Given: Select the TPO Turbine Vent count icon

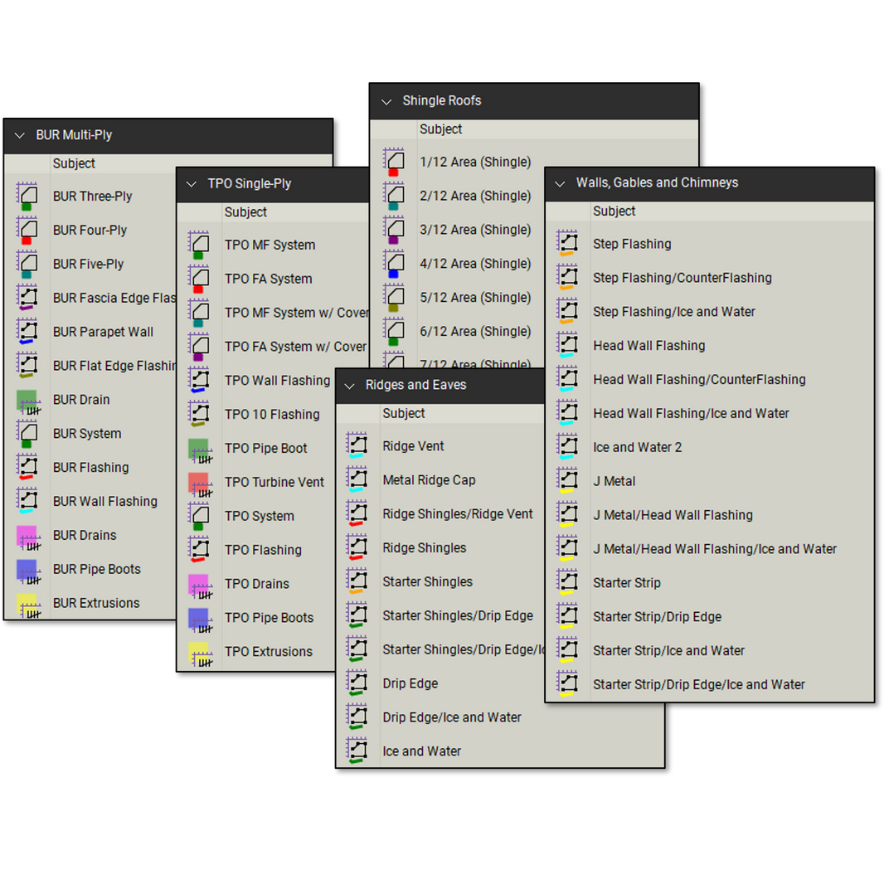Looking at the screenshot, I should point(200,482).
